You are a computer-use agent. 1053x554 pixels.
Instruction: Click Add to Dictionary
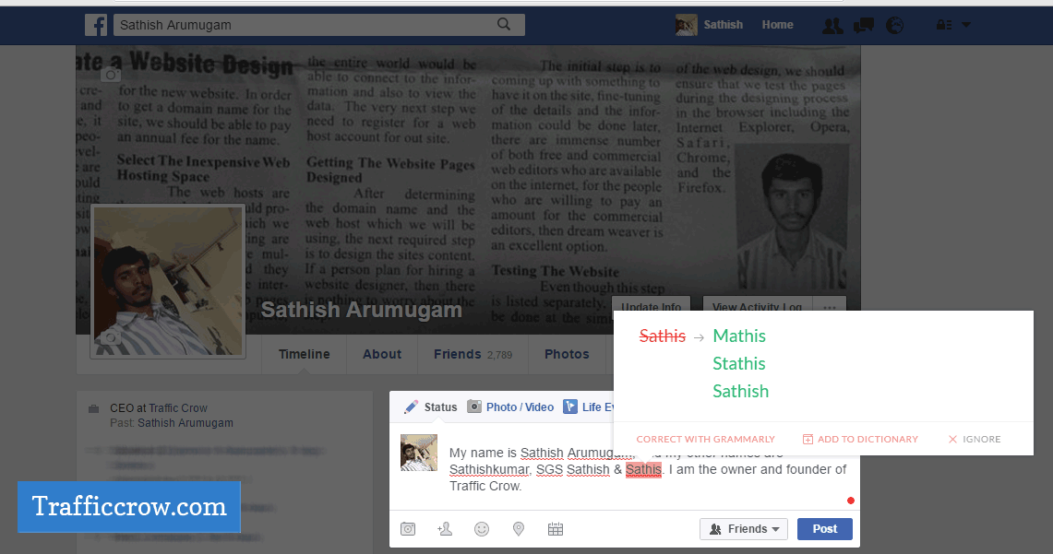tap(860, 440)
